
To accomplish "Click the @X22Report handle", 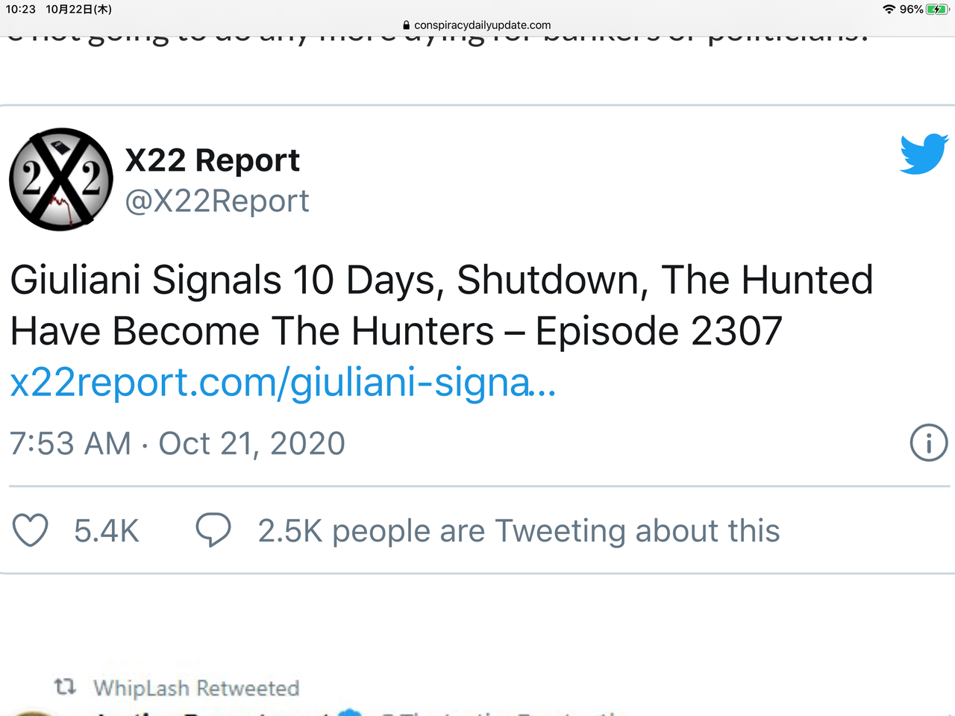I will point(216,201).
